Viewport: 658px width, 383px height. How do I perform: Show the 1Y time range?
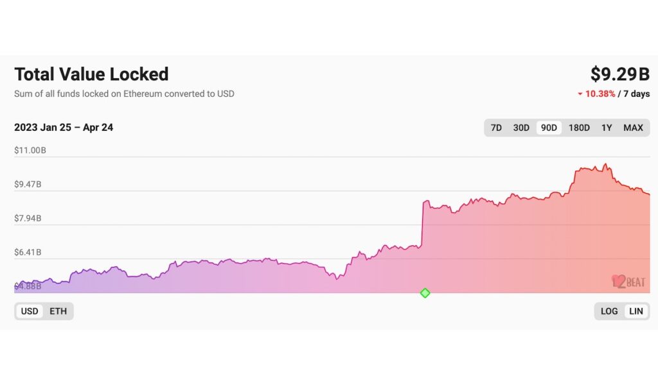607,128
